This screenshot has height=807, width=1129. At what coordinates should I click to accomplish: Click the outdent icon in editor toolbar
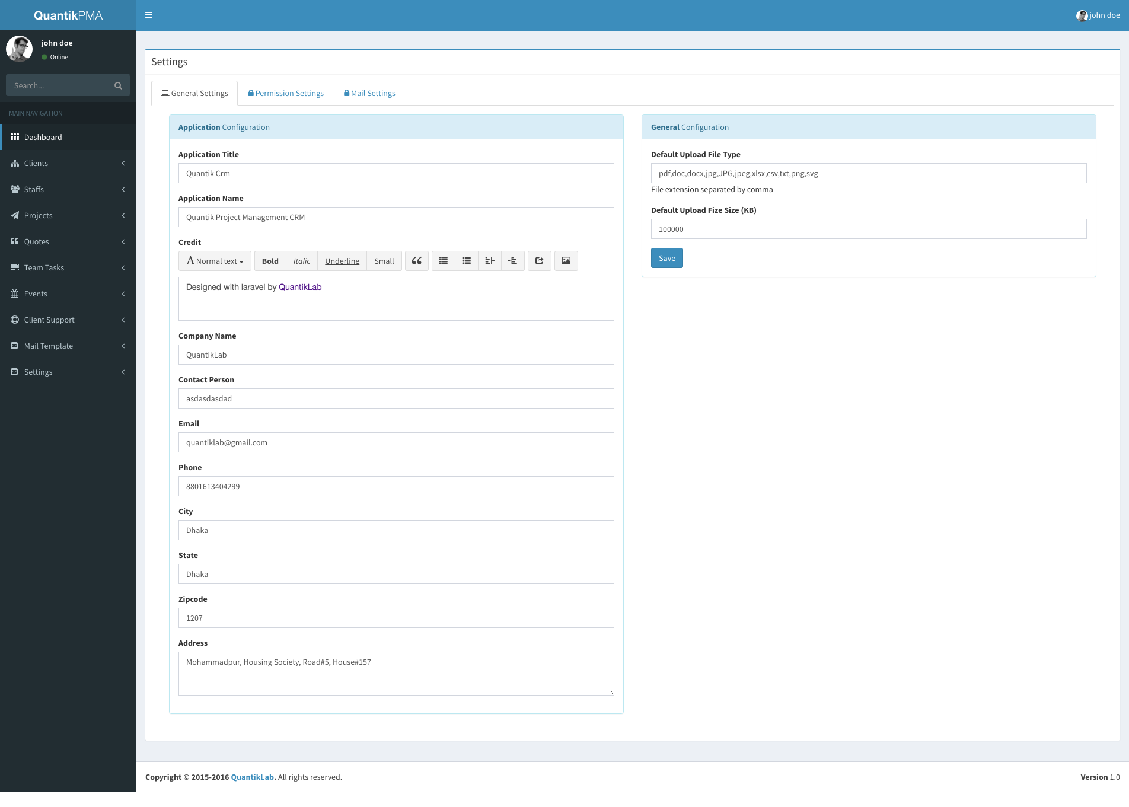(x=490, y=261)
